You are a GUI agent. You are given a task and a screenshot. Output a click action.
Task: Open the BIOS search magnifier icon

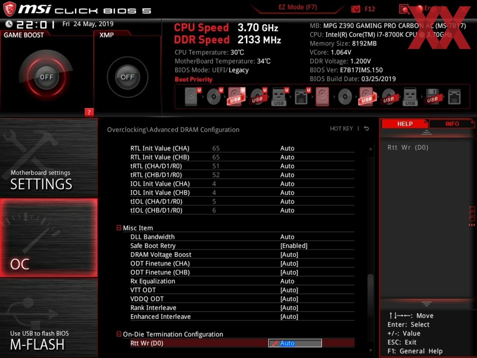(x=404, y=9)
